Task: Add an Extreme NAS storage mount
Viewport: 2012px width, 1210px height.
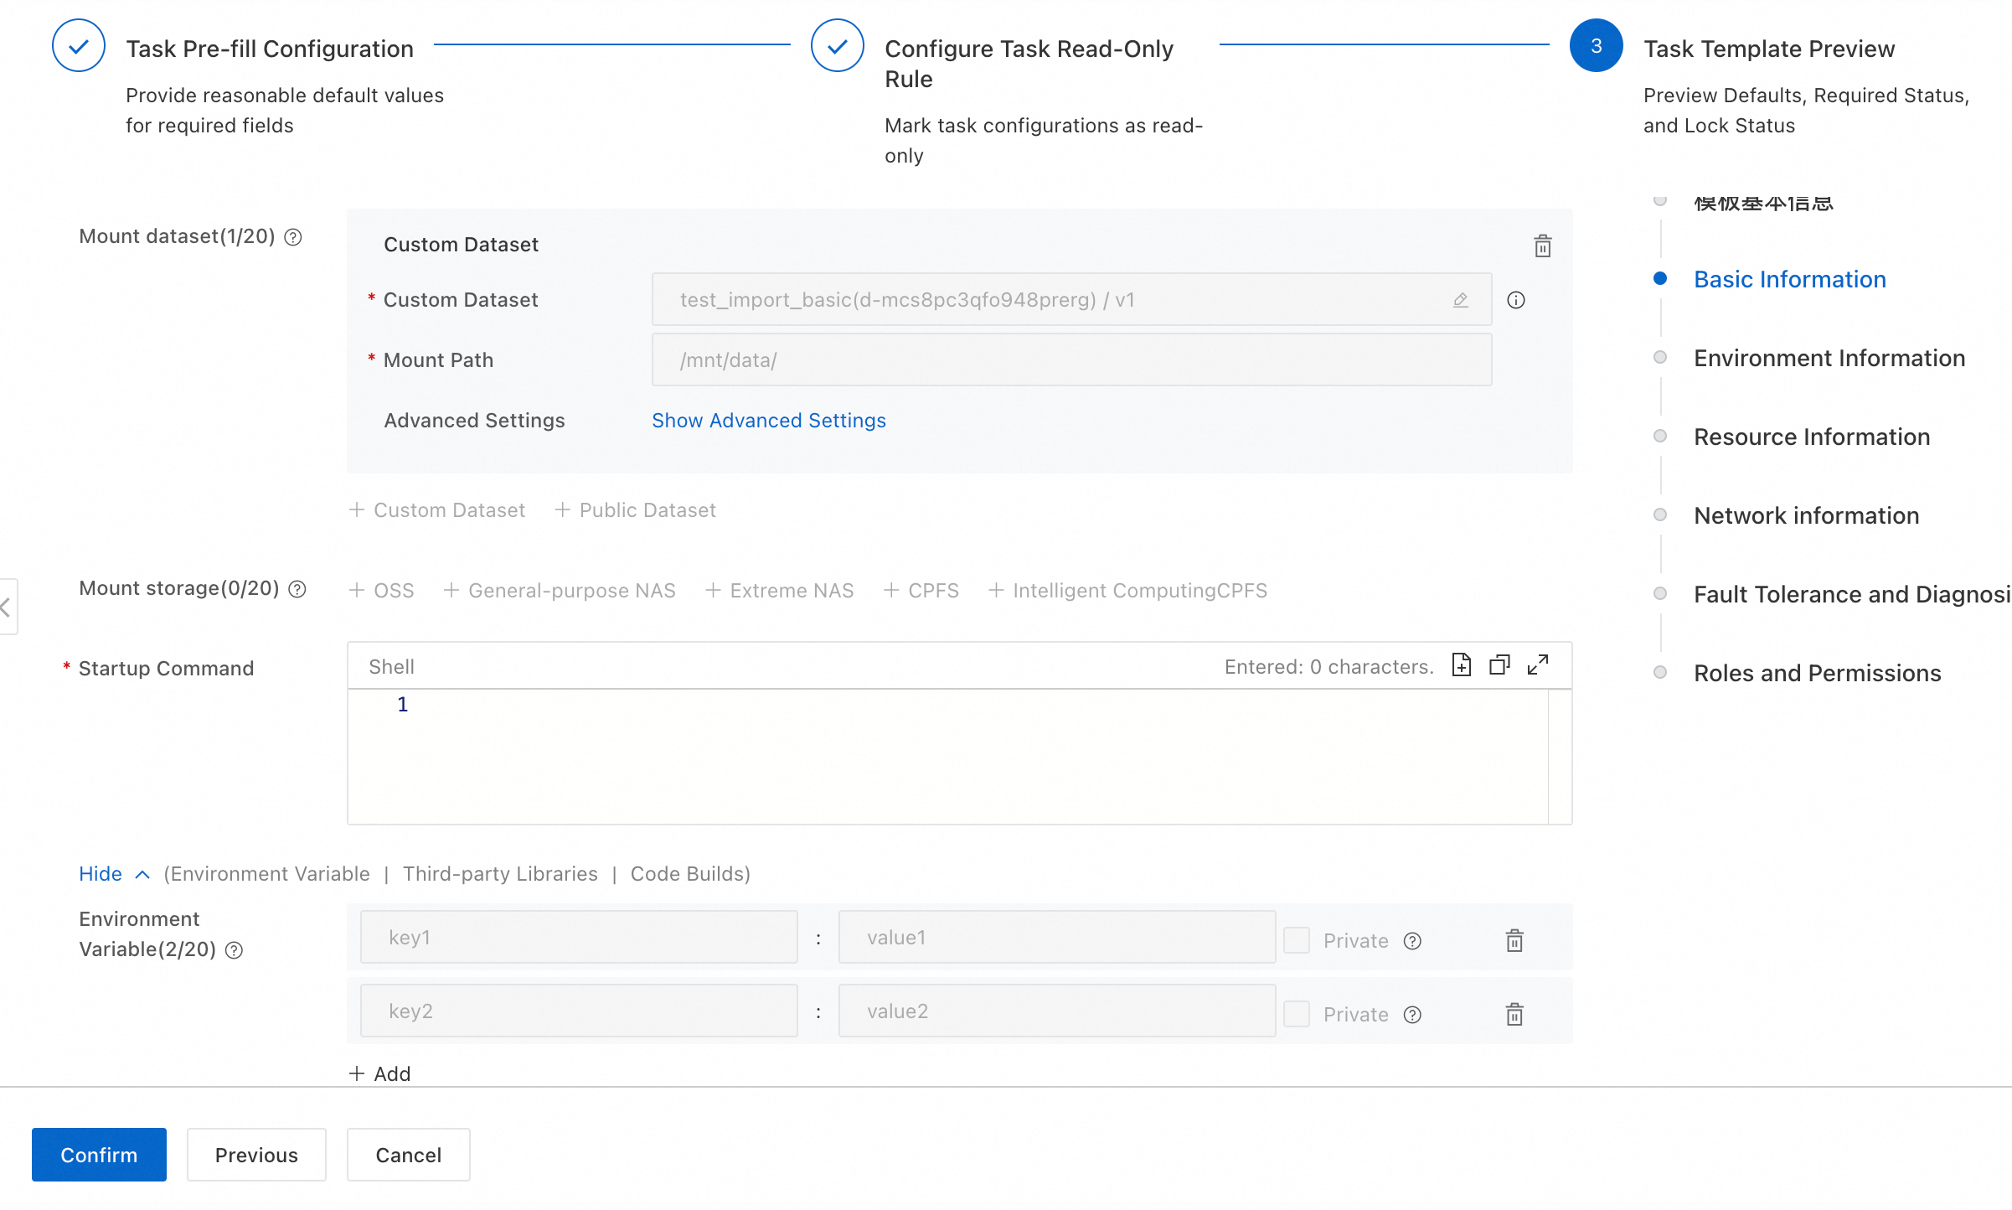Action: pos(780,591)
